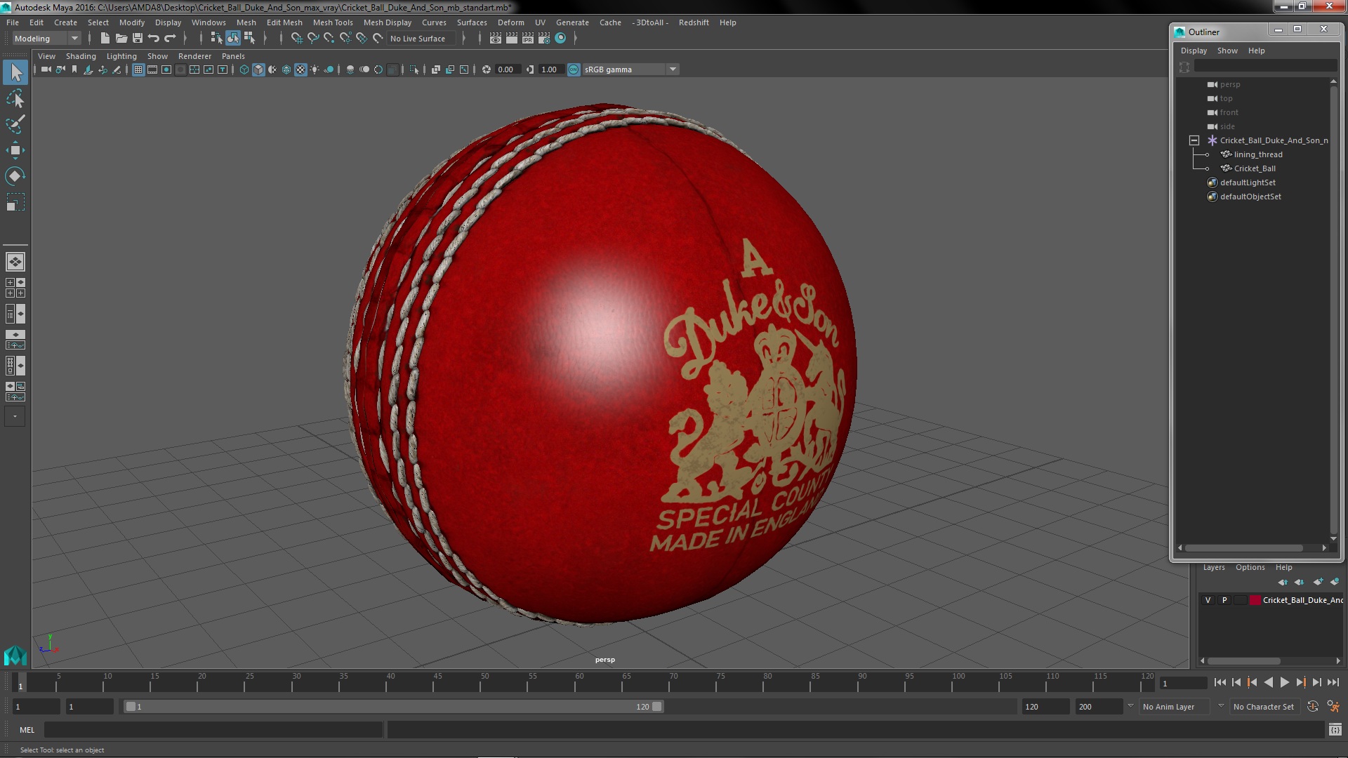Select by object type mode icon

pyautogui.click(x=232, y=39)
